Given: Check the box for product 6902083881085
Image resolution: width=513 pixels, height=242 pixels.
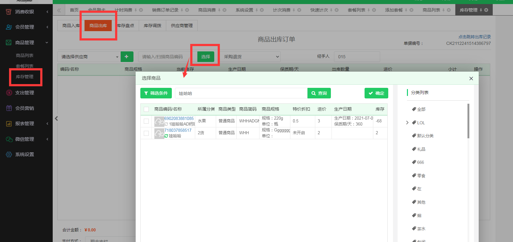Looking at the screenshot, I should coord(146,121).
